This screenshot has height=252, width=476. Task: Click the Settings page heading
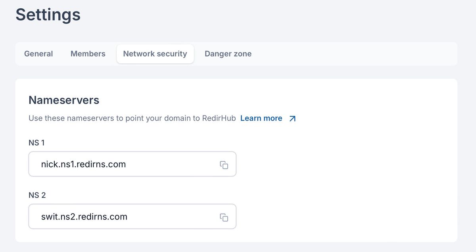click(48, 15)
